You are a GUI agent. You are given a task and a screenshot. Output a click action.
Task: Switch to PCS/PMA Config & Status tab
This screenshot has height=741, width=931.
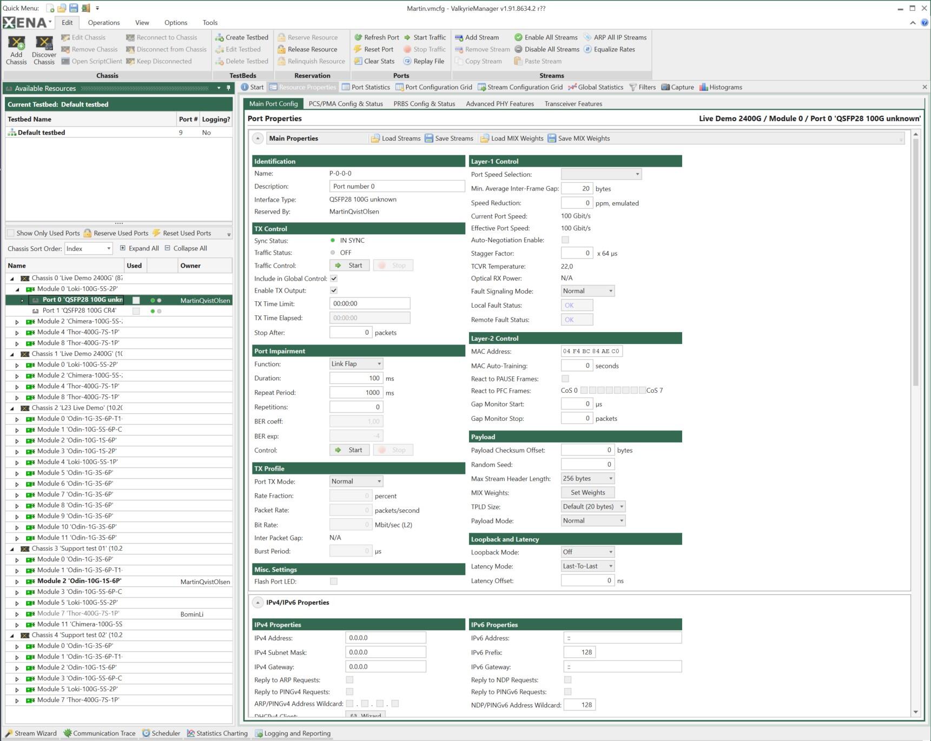[x=346, y=104]
